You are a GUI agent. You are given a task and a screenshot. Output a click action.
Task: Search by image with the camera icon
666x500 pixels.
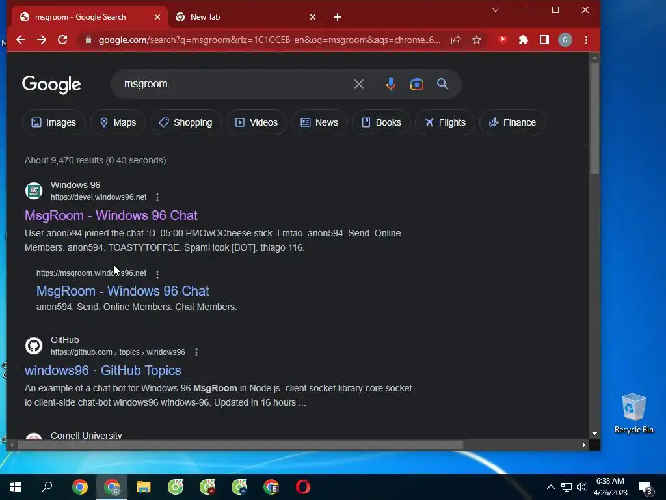(417, 84)
